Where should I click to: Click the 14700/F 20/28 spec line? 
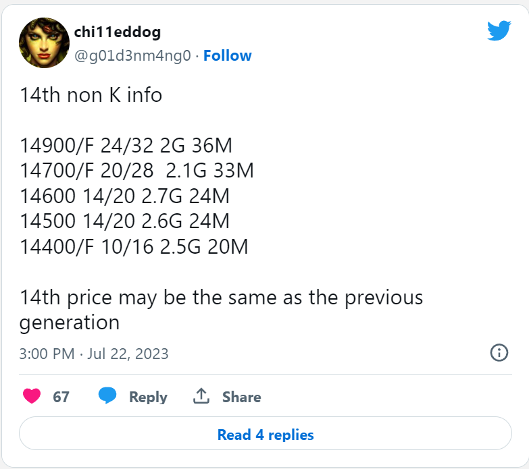(136, 171)
